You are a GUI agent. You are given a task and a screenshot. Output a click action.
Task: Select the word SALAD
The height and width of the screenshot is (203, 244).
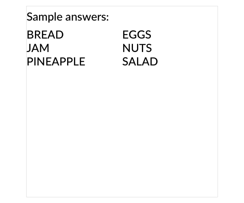140,62
